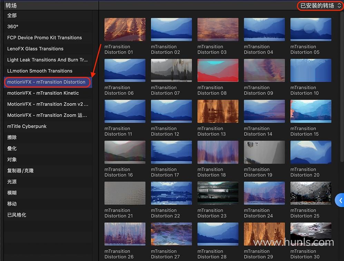Select mTransition Distortion 30 thumbnail

[311, 234]
